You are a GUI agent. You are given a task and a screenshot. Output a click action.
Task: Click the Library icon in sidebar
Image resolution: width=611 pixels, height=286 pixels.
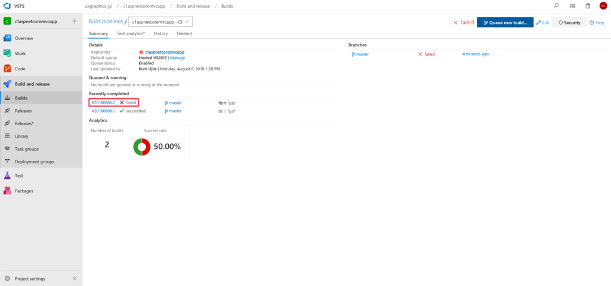tap(7, 136)
